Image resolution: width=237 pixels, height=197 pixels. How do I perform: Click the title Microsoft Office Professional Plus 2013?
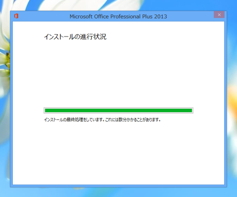click(118, 16)
